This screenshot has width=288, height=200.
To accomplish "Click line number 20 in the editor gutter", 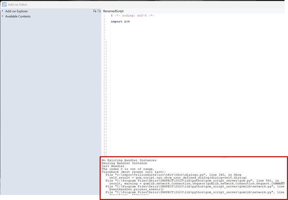I will pyautogui.click(x=105, y=71).
